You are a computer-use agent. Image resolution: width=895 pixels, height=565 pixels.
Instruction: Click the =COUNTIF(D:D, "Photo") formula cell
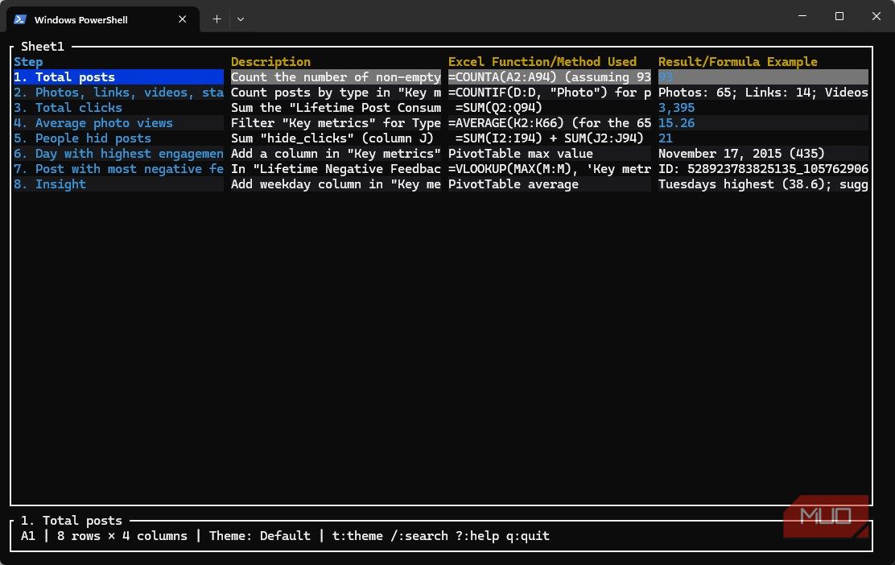click(x=549, y=93)
